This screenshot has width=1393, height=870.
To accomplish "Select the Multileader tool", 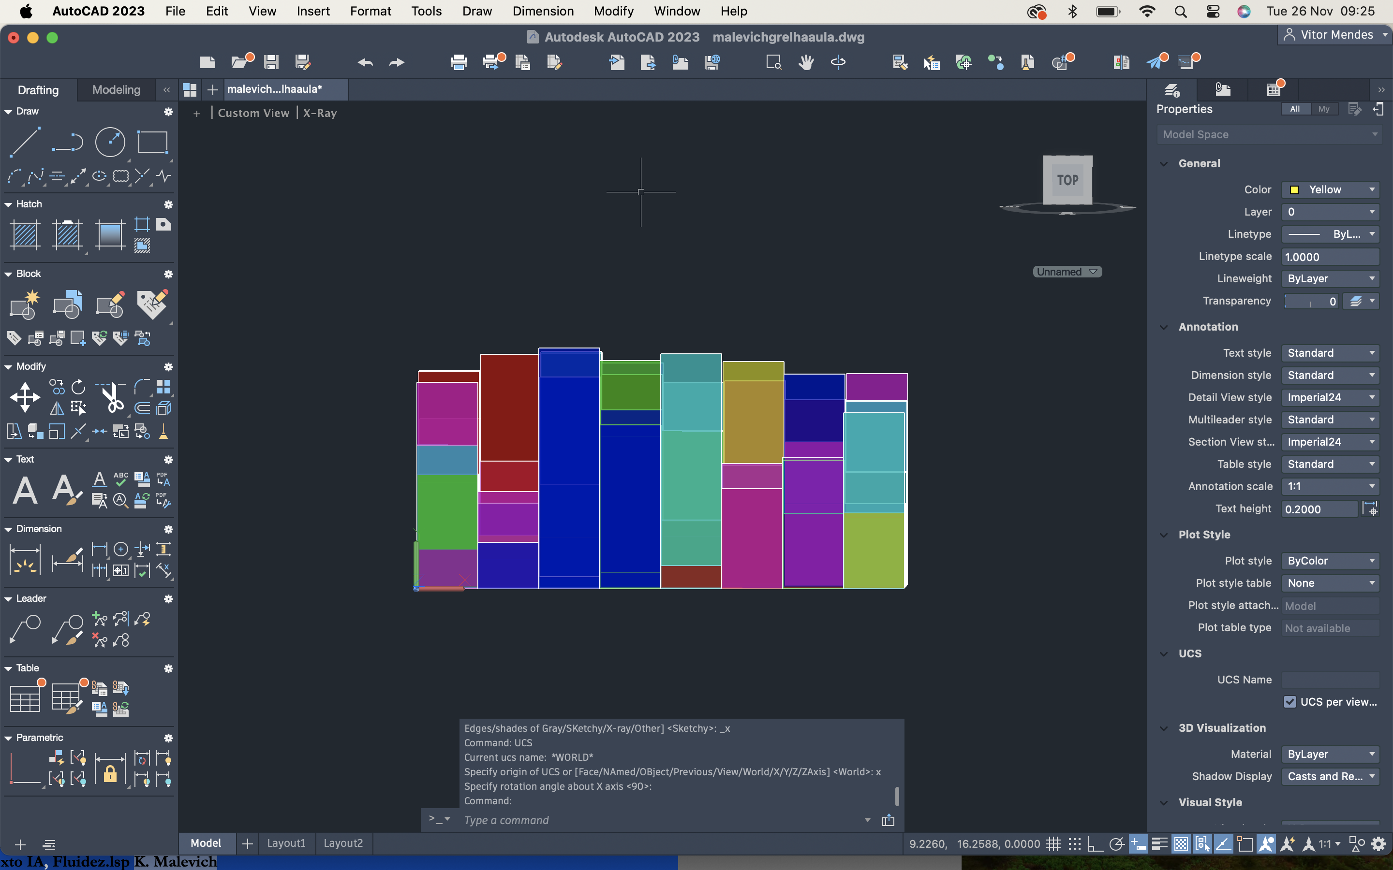I will tap(25, 629).
